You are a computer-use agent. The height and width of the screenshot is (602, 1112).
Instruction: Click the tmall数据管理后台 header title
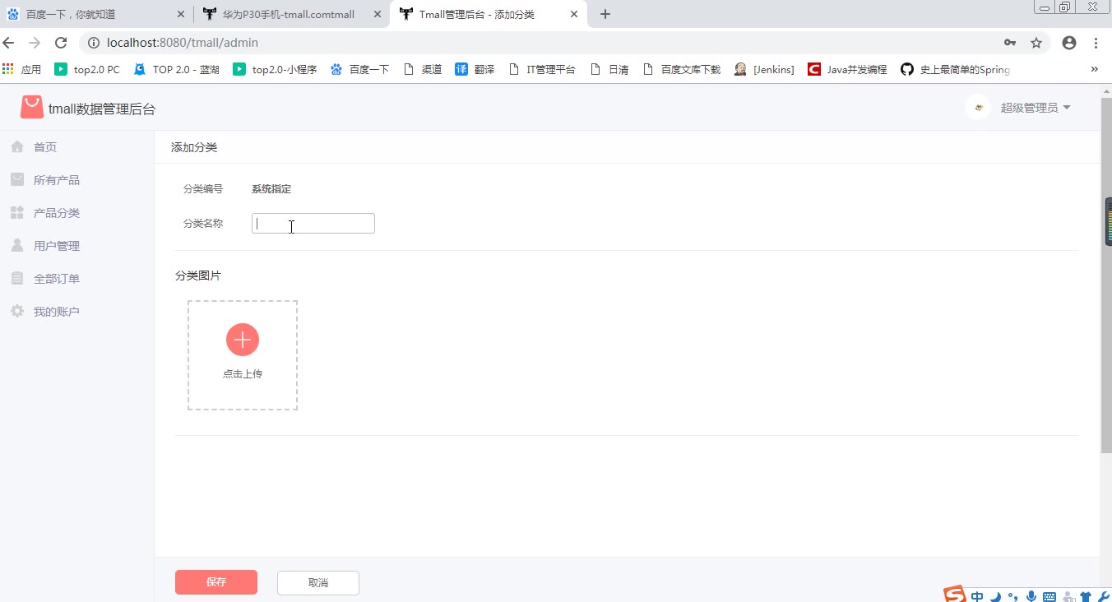click(102, 109)
